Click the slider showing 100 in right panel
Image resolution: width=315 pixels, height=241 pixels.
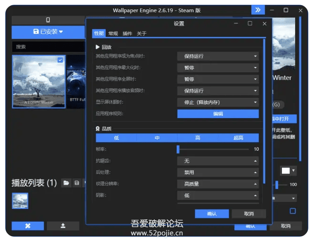tap(277, 185)
